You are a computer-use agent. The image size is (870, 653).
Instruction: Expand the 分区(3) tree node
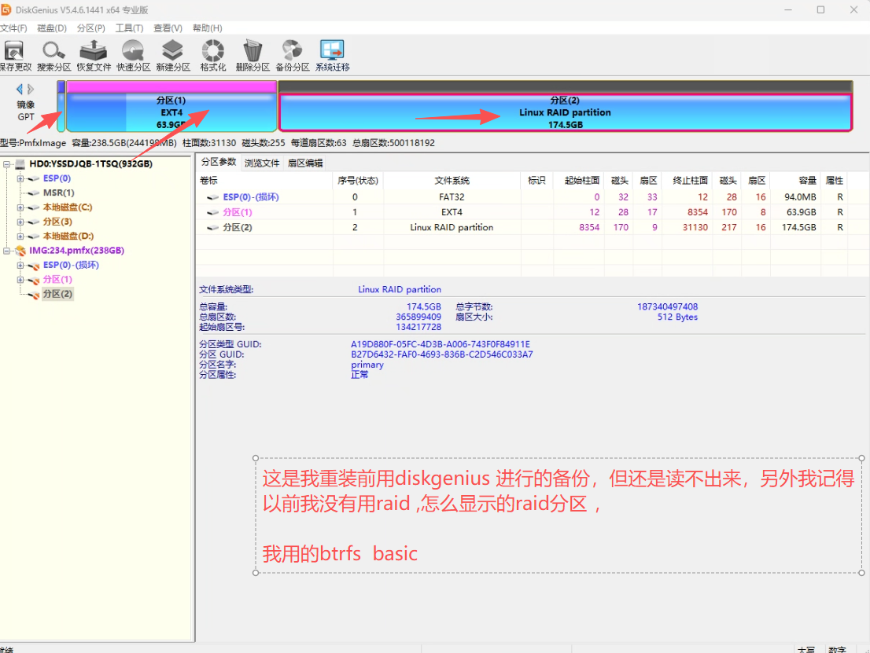20,222
